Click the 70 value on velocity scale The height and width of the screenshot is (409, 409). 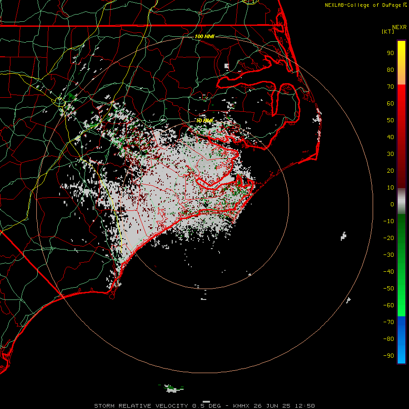click(x=390, y=87)
